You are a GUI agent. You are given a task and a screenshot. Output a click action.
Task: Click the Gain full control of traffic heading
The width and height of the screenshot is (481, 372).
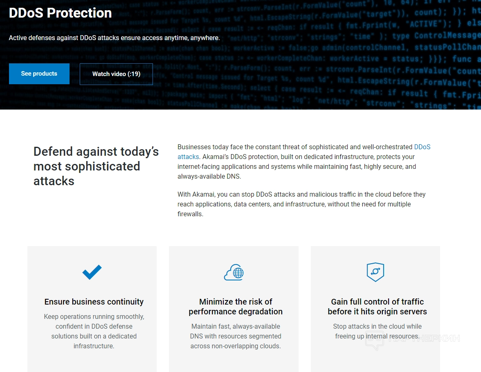(377, 307)
